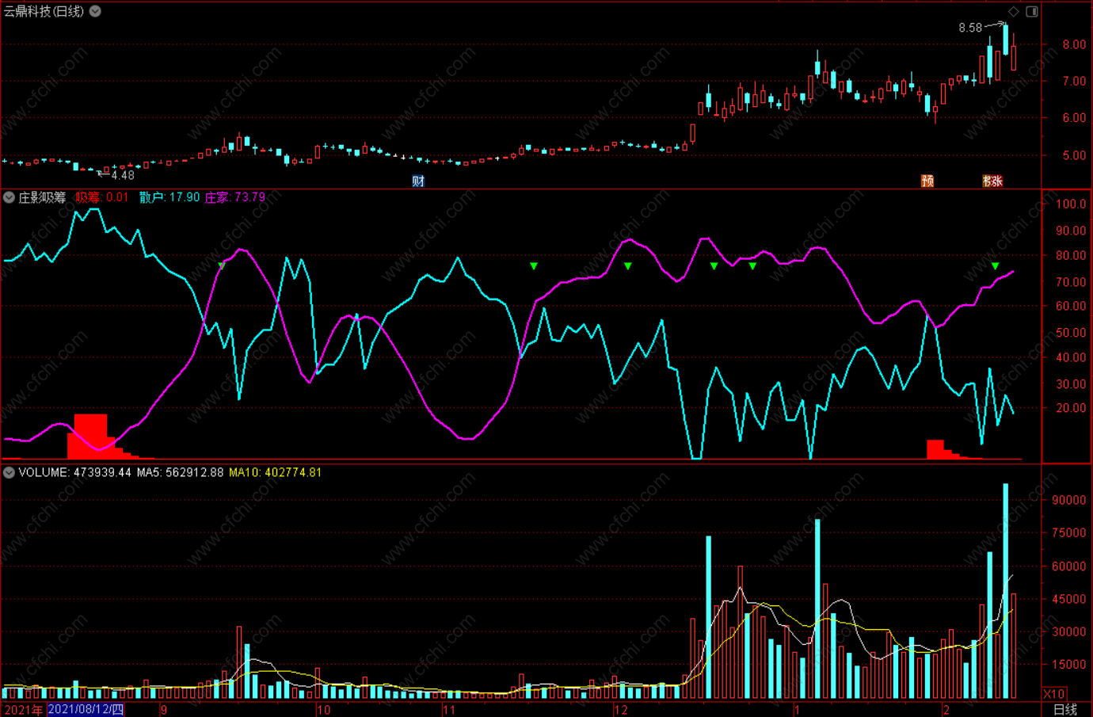This screenshot has width=1093, height=717.
Task: Select the 吸筹: 0.01 value label
Action: [101, 197]
